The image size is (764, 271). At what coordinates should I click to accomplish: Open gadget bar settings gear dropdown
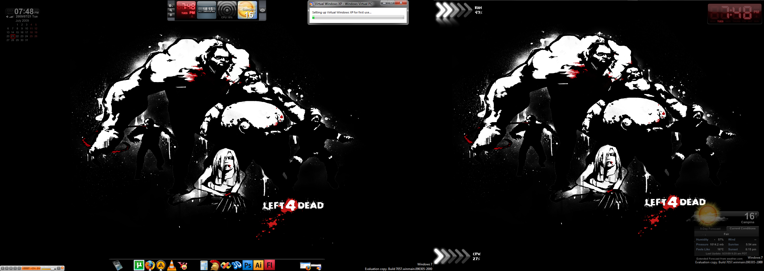[171, 5]
